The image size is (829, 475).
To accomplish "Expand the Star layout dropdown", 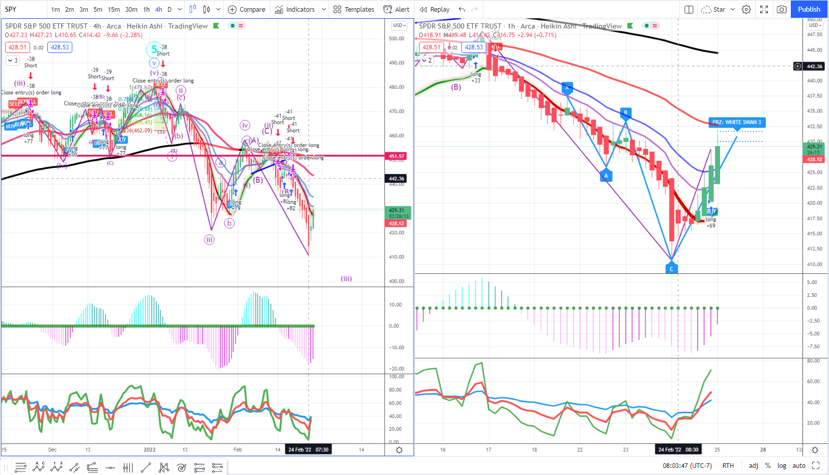I will click(x=733, y=9).
